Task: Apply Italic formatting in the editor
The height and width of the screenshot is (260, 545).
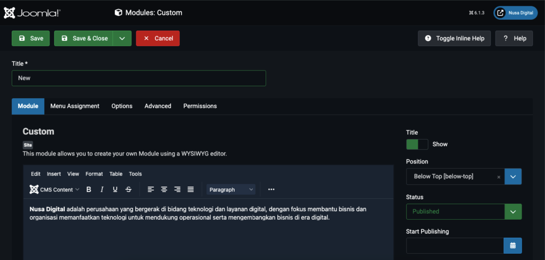Action: point(102,189)
